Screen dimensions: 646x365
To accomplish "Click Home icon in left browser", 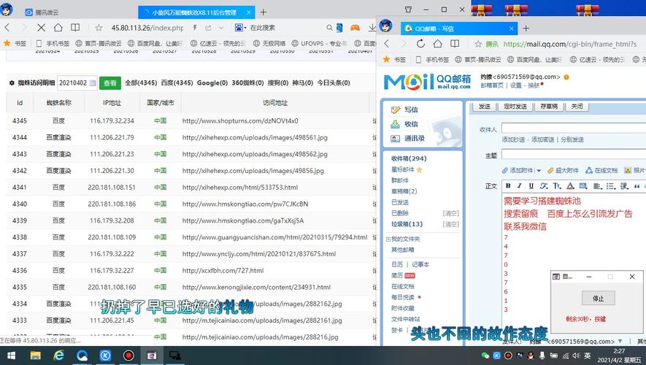I will pyautogui.click(x=58, y=28).
